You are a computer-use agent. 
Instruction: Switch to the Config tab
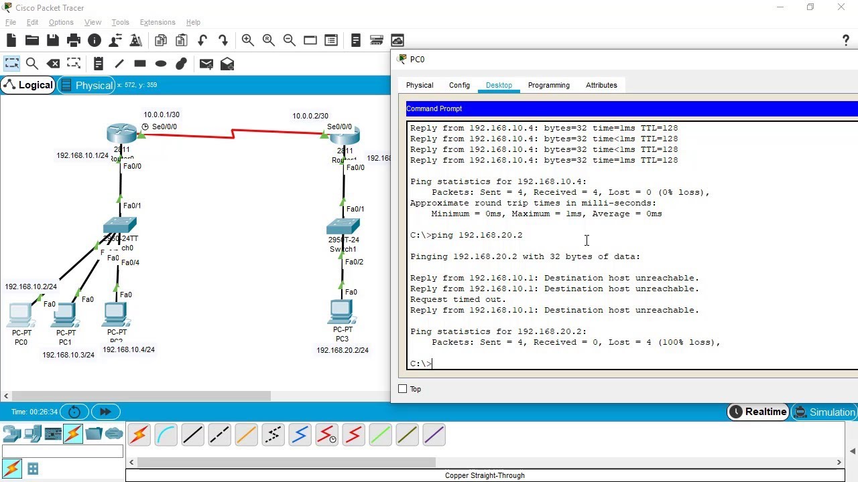tap(459, 85)
